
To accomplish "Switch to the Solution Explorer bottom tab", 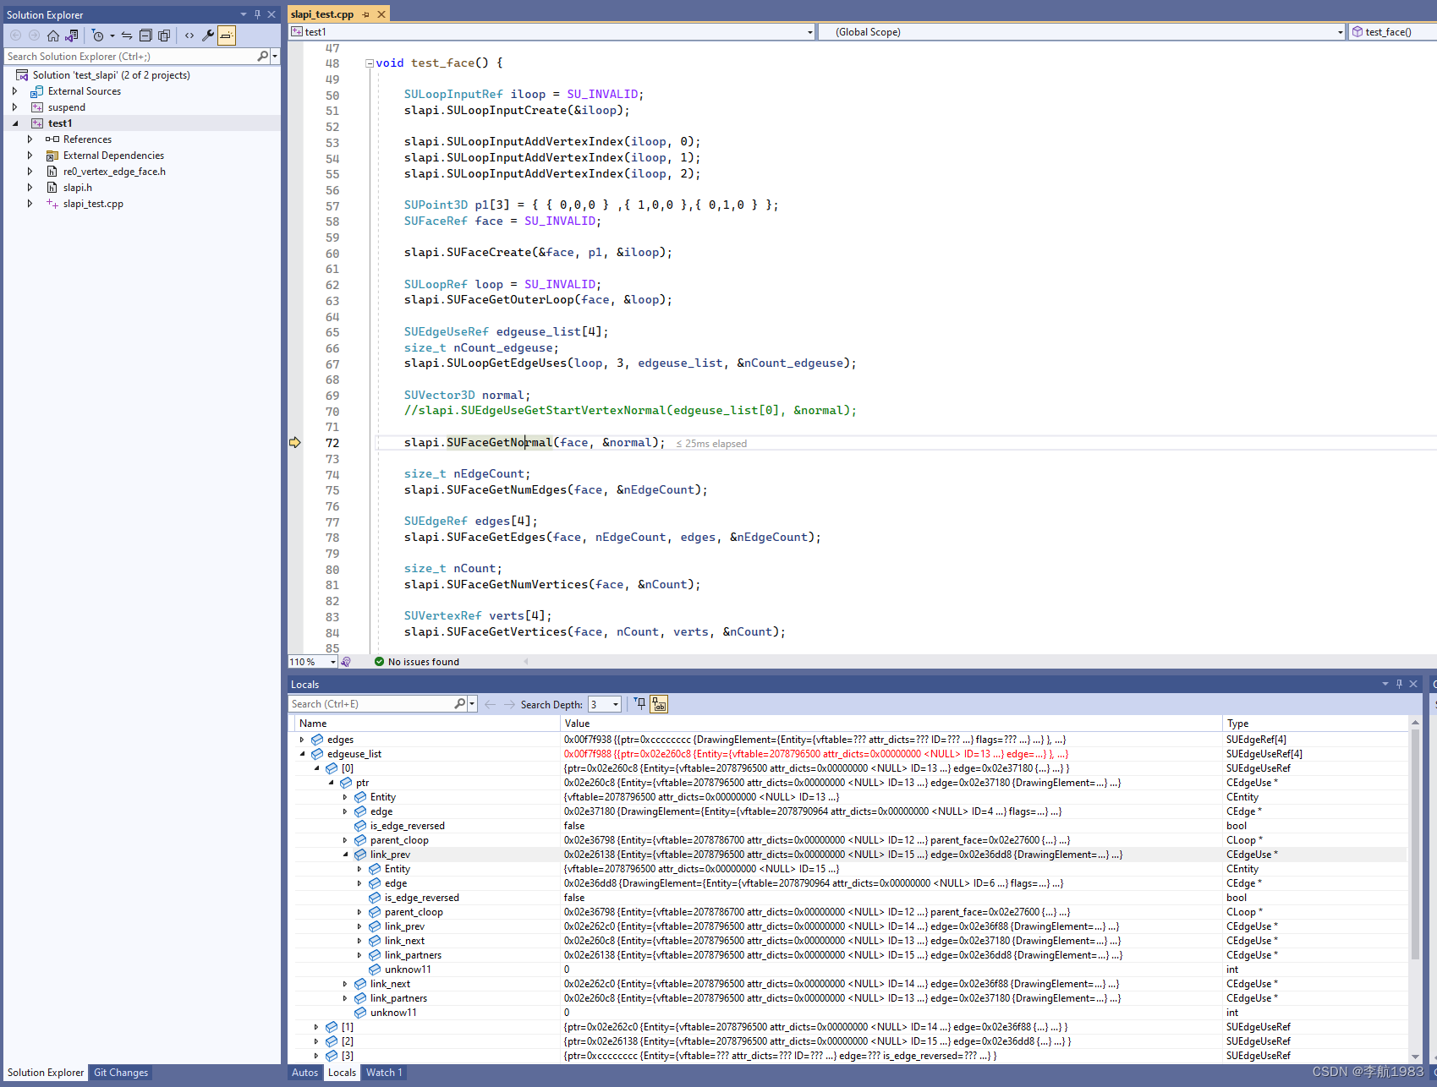I will (x=46, y=1073).
